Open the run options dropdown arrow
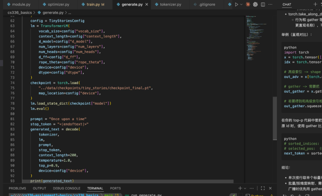The height and width of the screenshot is (196, 322). pyautogui.click(x=241, y=4)
